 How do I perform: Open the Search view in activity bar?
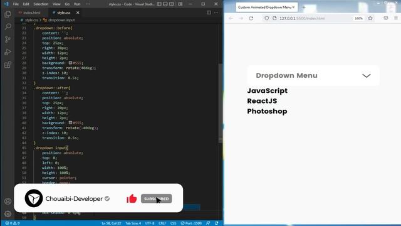8,26
